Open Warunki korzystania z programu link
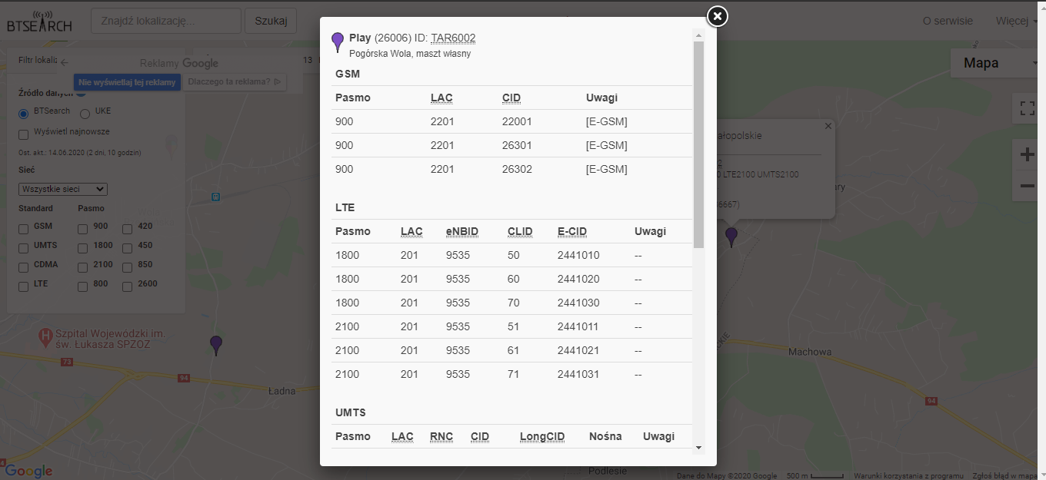The width and height of the screenshot is (1046, 480). click(x=908, y=475)
